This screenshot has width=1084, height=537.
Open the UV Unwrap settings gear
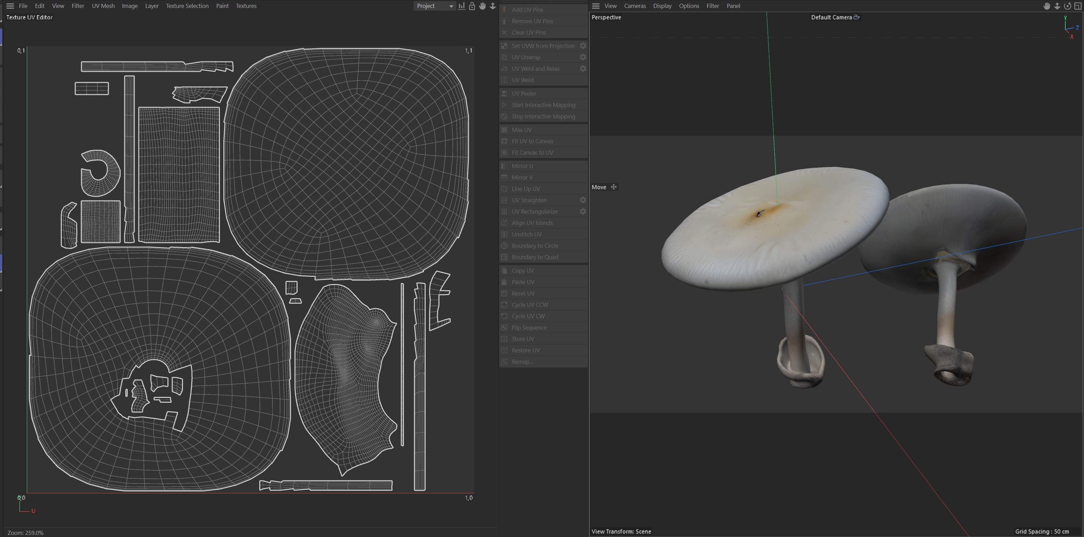point(583,57)
